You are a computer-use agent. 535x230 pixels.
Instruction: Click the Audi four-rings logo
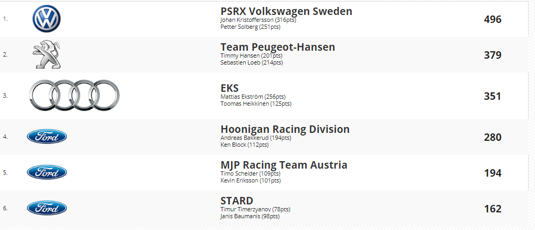[74, 96]
